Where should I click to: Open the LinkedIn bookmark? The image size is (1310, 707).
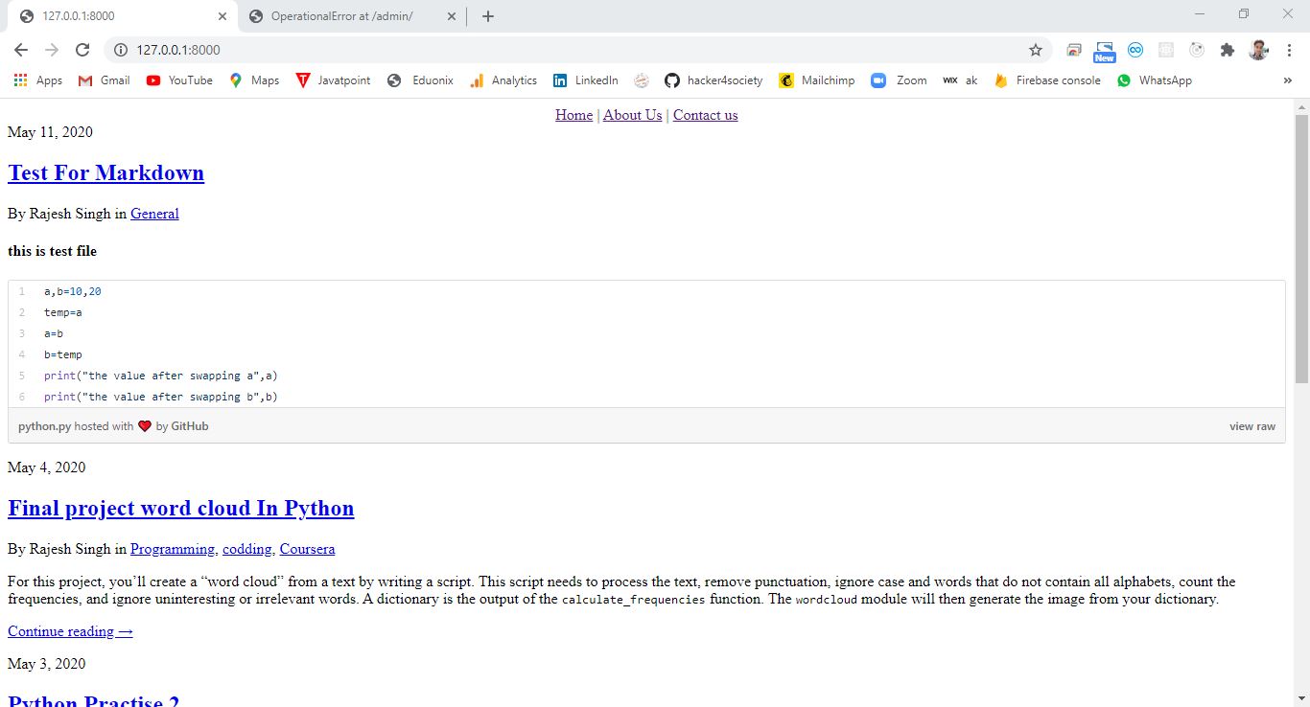(x=585, y=80)
